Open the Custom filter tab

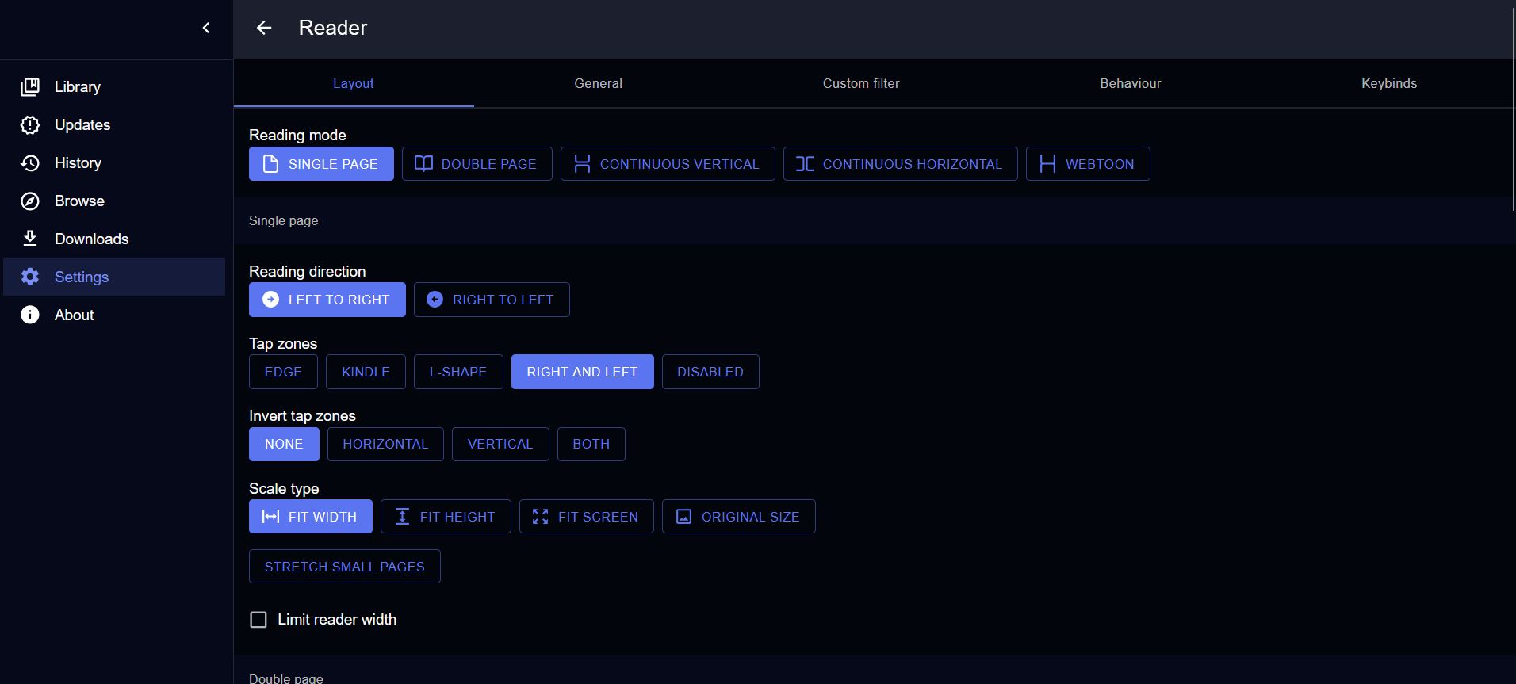pos(861,83)
